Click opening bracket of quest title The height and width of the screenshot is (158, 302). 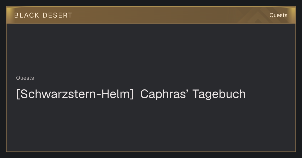pos(18,94)
